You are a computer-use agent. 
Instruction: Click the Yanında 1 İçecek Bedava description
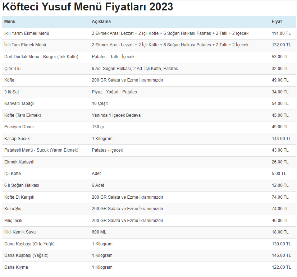coord(116,115)
